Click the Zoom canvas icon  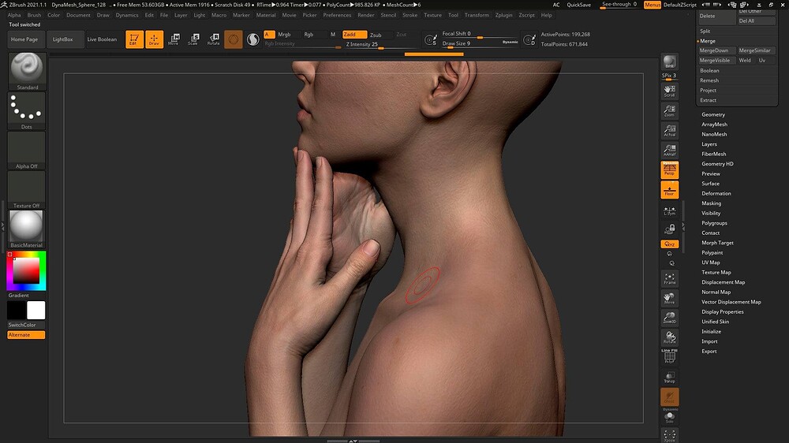(669, 110)
